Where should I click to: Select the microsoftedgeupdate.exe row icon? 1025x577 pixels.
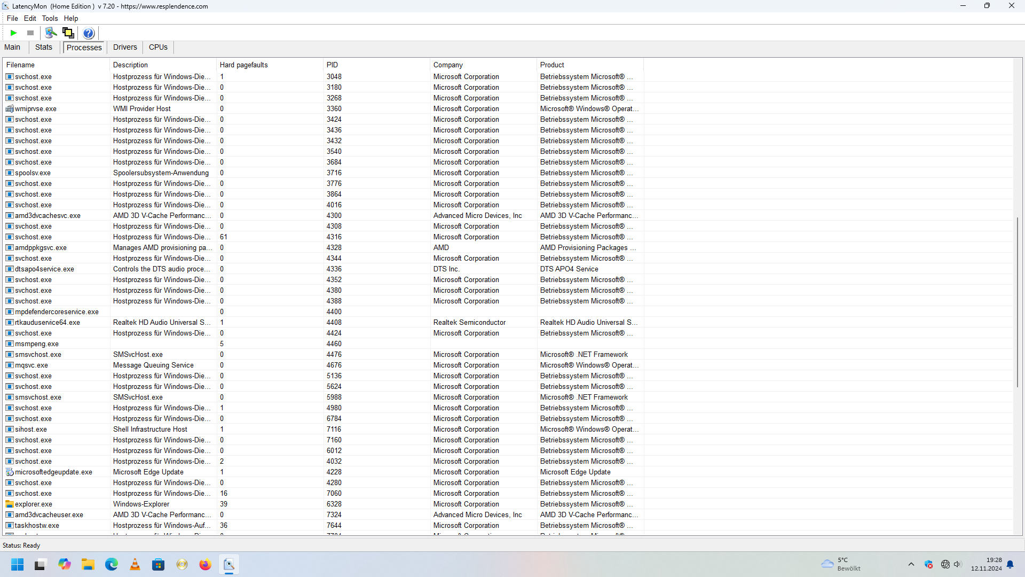pyautogui.click(x=10, y=472)
